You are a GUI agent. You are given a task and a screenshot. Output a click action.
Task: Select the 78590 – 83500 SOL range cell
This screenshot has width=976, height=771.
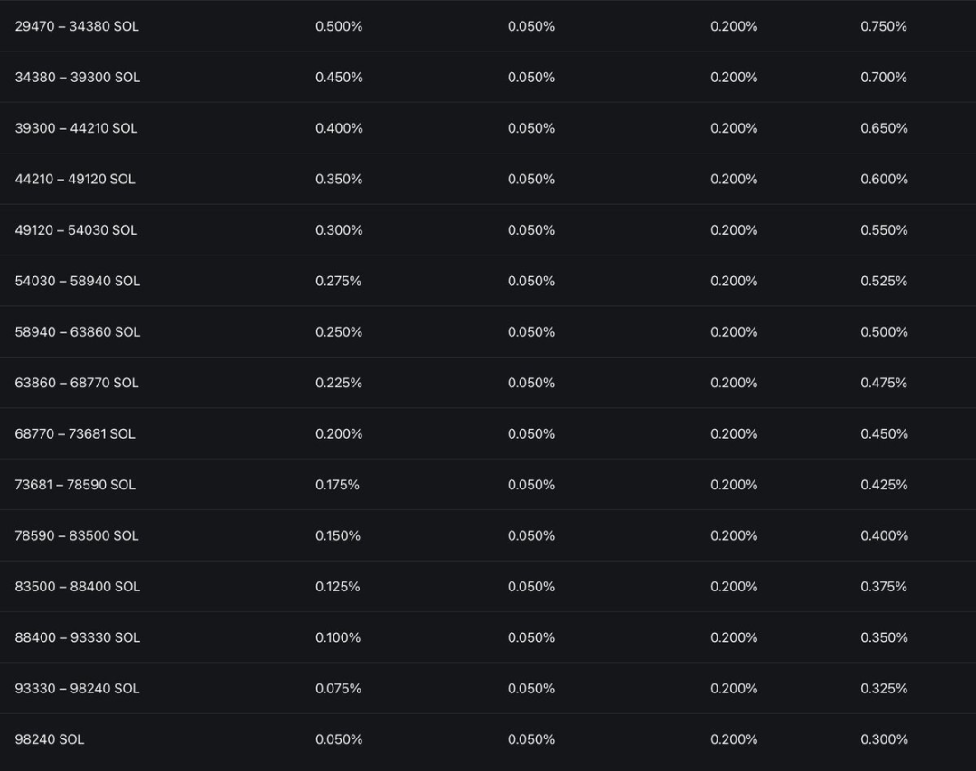pos(77,535)
